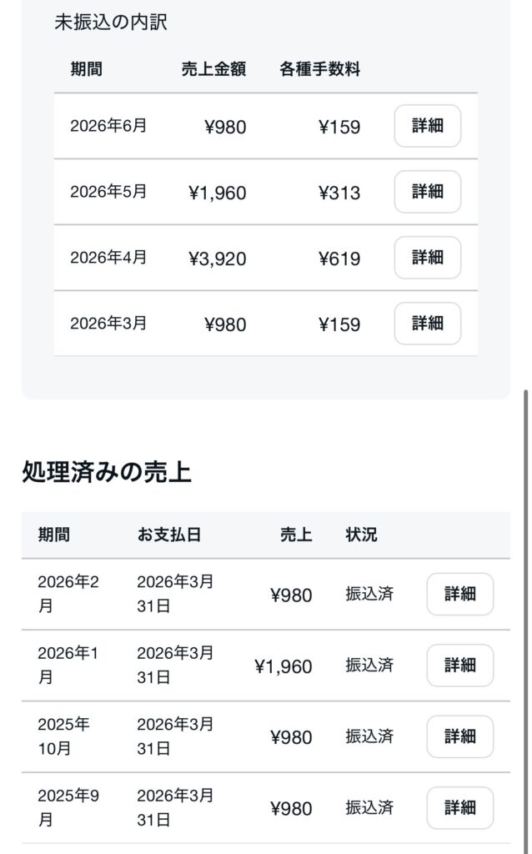
Task: View 詳細 for 2026年3月 unpaid row
Action: (x=428, y=324)
